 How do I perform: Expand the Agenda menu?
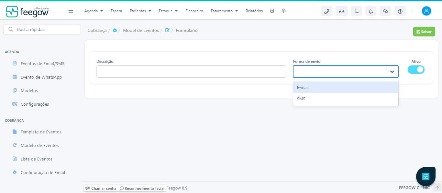coord(94,11)
